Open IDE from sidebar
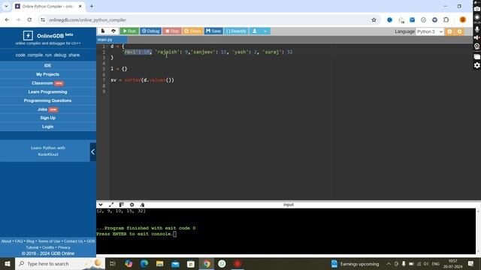 [48, 65]
